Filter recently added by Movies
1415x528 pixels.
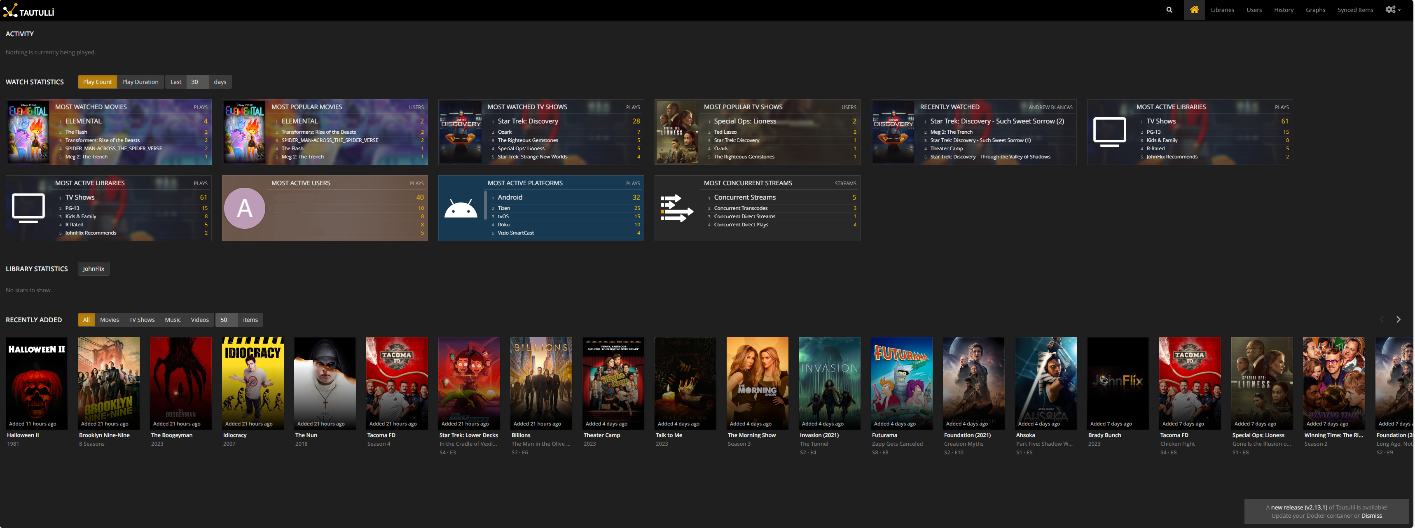pyautogui.click(x=109, y=320)
